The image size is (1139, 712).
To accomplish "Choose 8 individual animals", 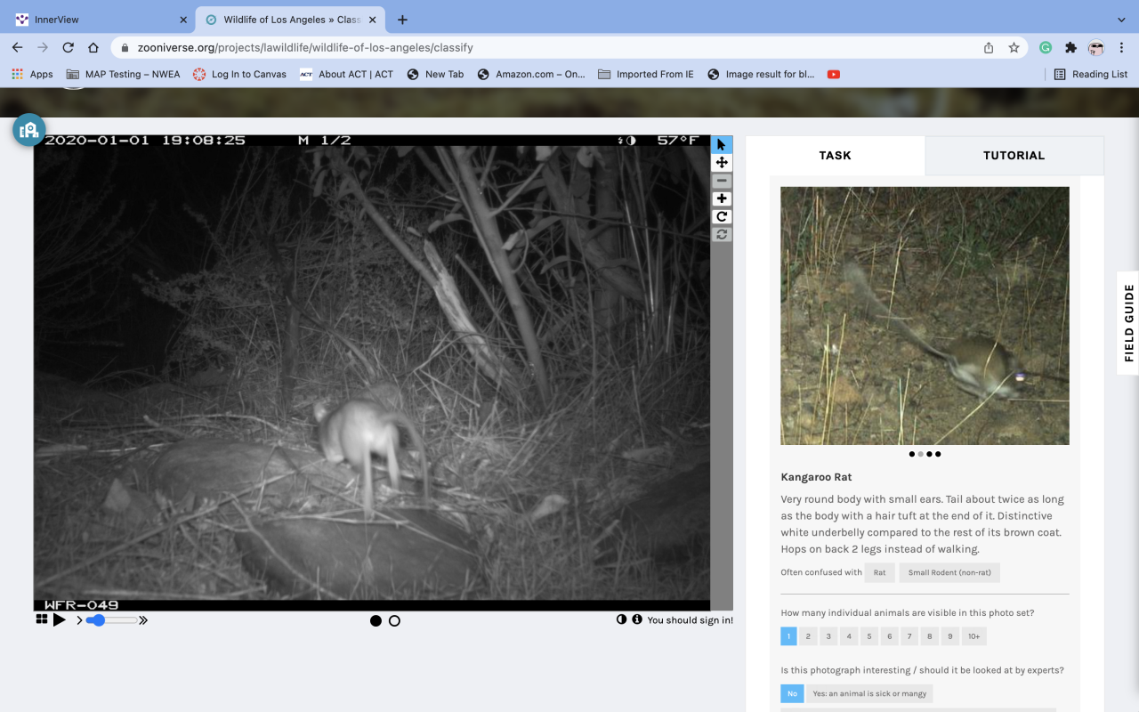I will pyautogui.click(x=930, y=636).
